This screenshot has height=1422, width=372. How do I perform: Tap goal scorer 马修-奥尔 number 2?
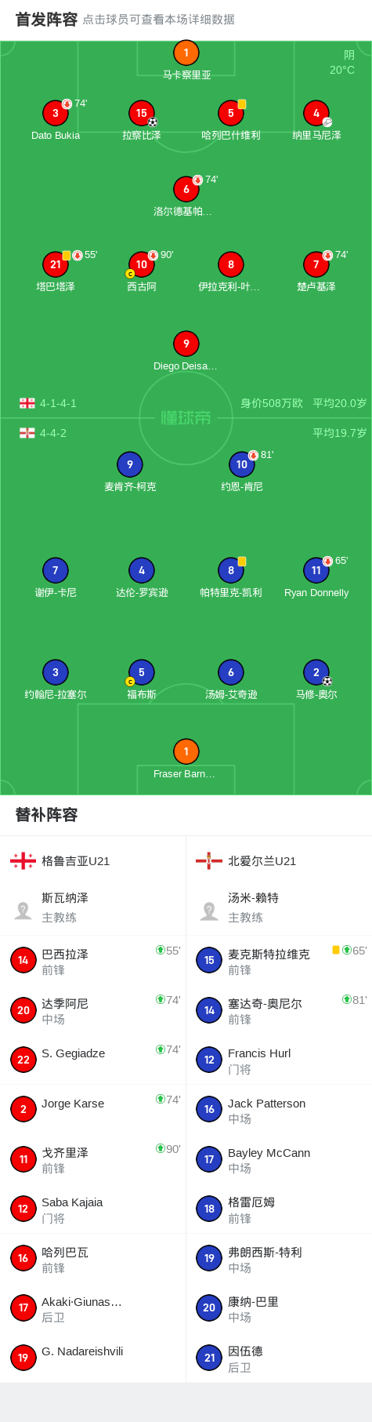click(x=316, y=673)
